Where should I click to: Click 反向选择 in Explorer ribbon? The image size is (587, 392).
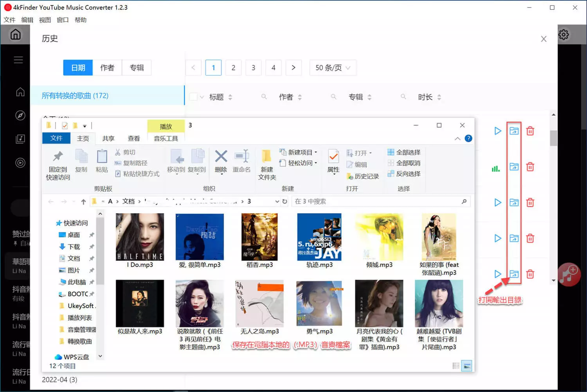tap(404, 174)
